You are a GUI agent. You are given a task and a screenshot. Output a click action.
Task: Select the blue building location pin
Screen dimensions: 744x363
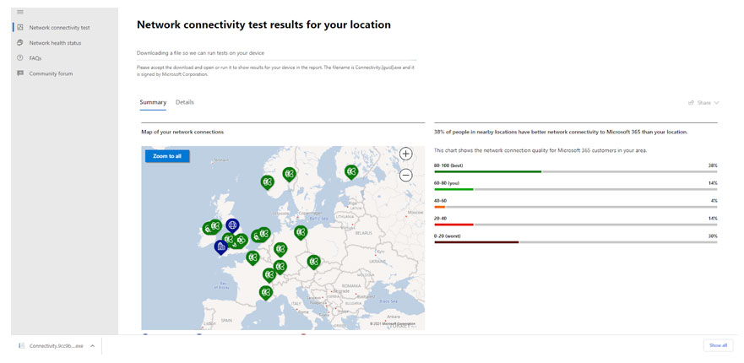[x=220, y=247]
